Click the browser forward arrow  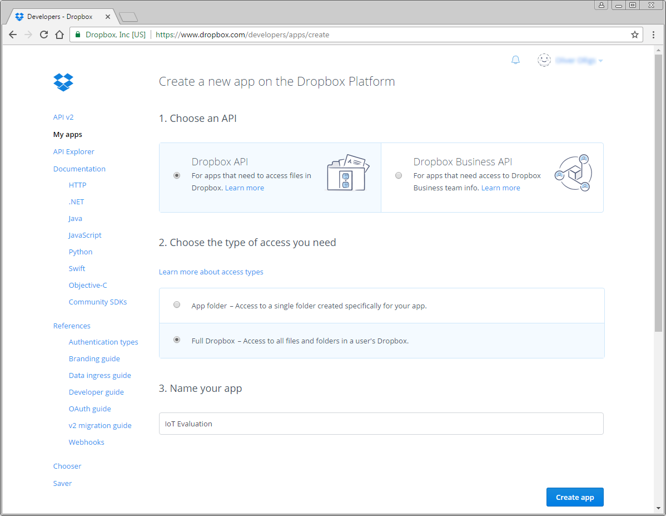pyautogui.click(x=28, y=35)
